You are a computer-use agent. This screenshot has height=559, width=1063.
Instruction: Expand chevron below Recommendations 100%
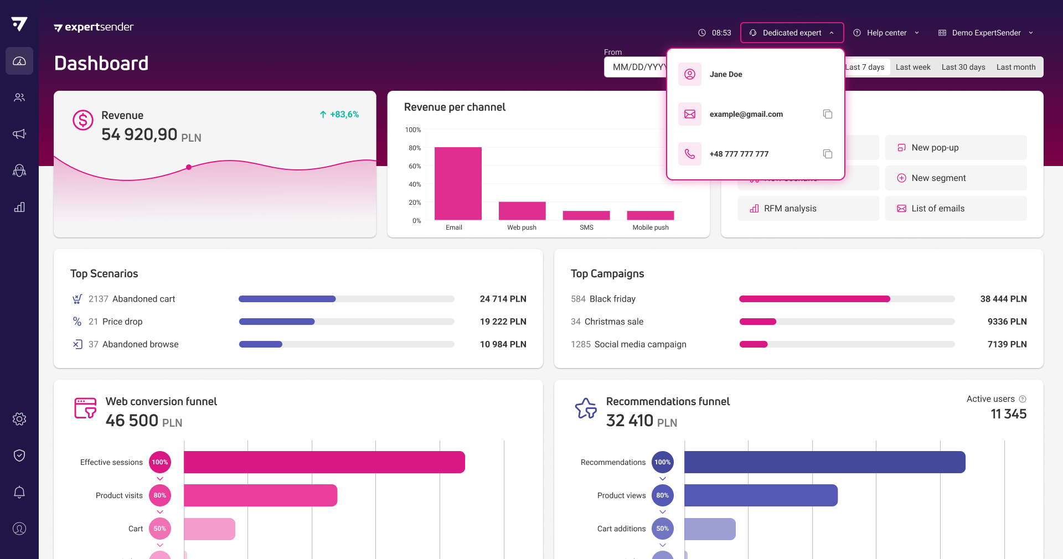[663, 479]
